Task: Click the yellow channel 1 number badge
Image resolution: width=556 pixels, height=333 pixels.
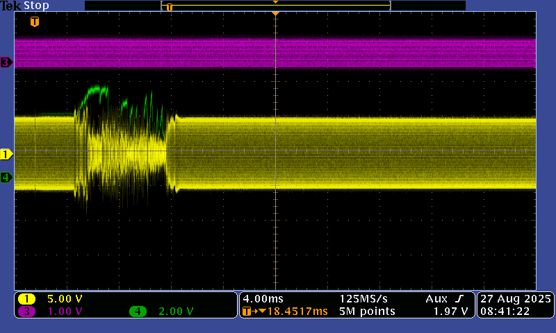Action: click(26, 299)
